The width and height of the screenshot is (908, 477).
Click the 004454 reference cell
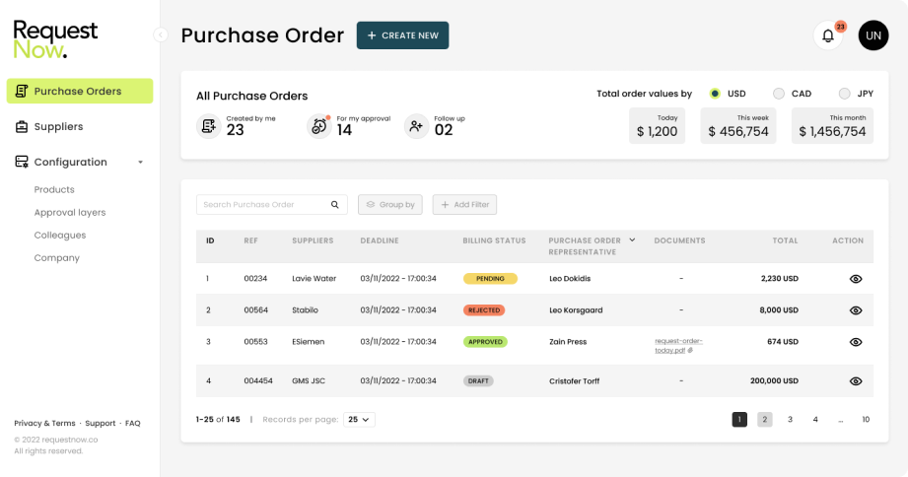(257, 380)
